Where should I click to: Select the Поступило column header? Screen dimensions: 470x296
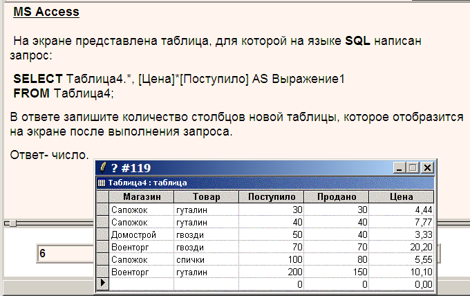[x=271, y=196]
